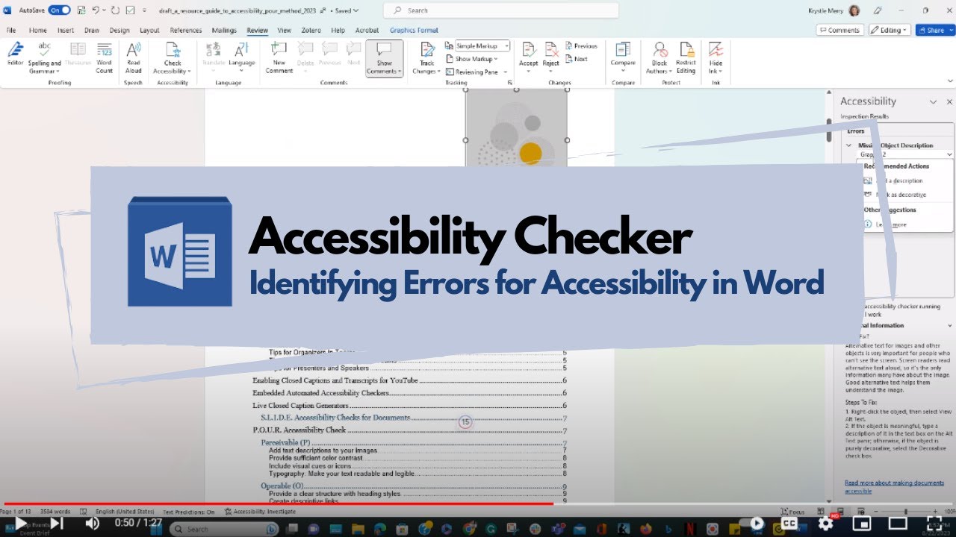Open the Comments button near Share
Screen dimensions: 956x537
pos(840,31)
